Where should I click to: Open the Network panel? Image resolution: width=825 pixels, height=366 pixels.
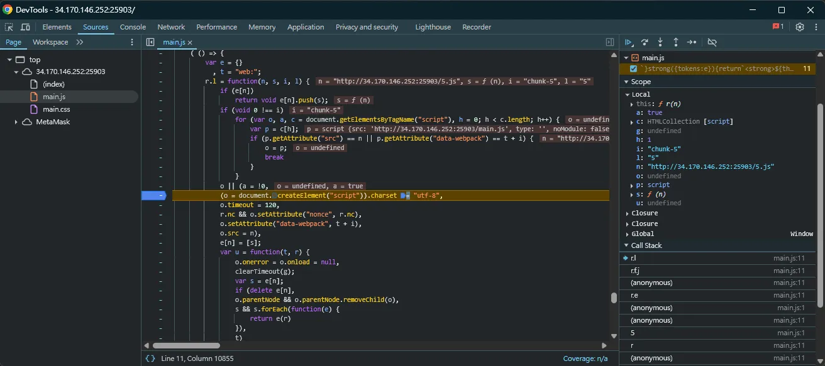point(171,27)
